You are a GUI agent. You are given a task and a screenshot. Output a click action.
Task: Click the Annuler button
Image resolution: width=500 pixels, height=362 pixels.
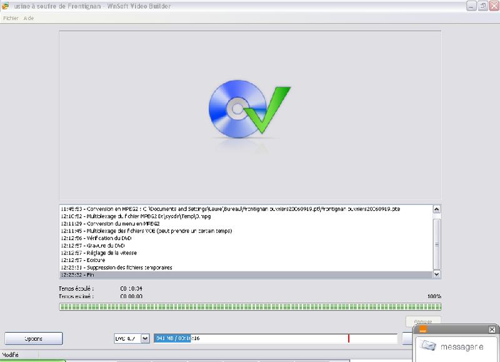coord(423,321)
